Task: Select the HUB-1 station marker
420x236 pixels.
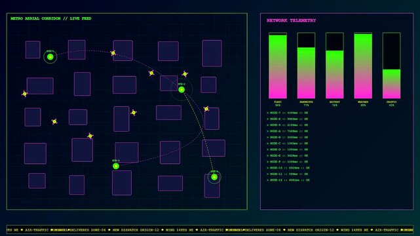Action: 50,57
